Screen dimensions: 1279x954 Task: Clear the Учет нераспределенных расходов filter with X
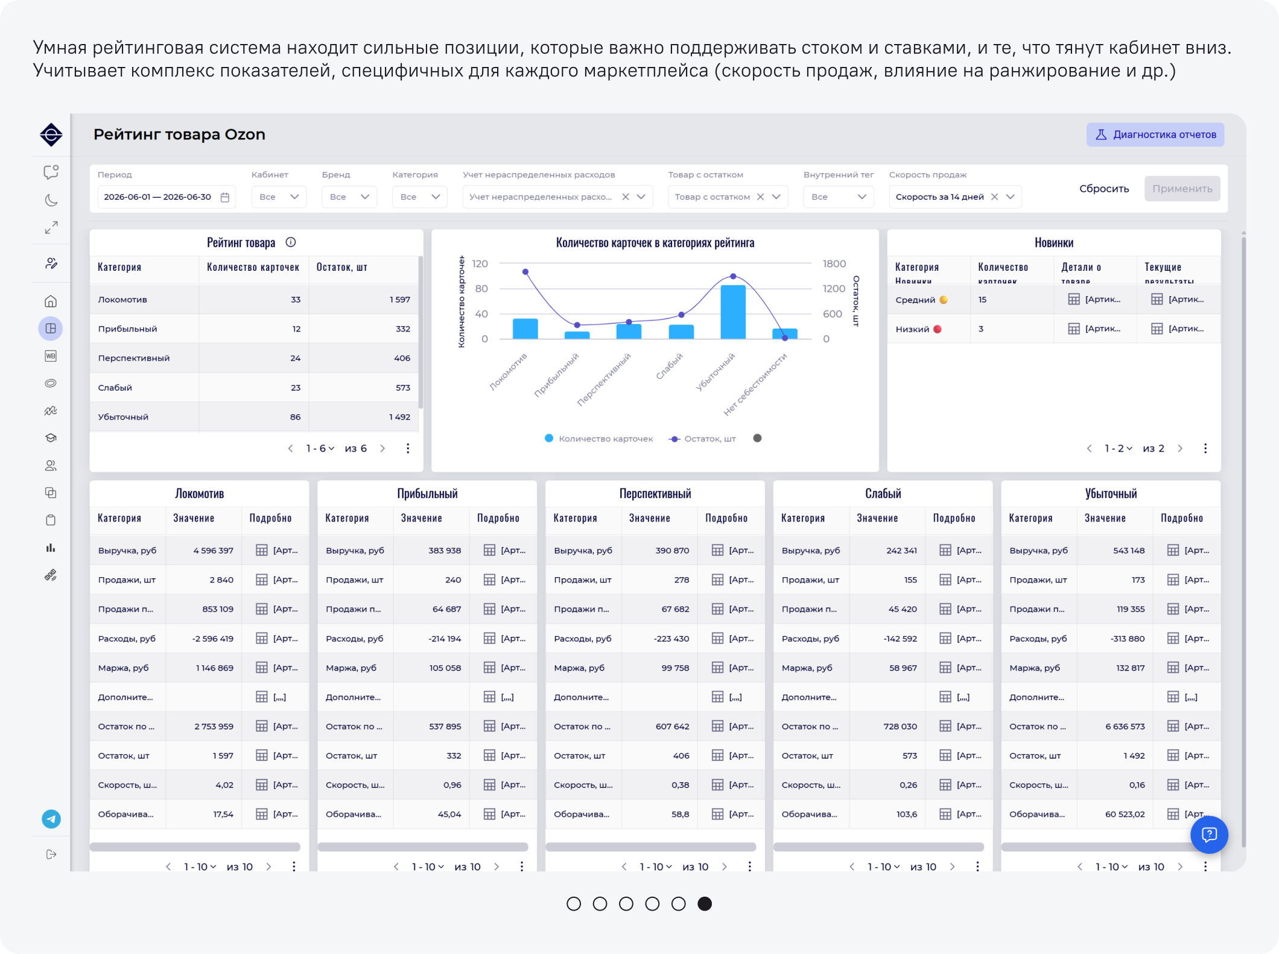626,197
